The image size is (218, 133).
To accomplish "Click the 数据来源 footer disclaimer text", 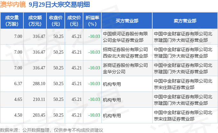I will point(52,130).
